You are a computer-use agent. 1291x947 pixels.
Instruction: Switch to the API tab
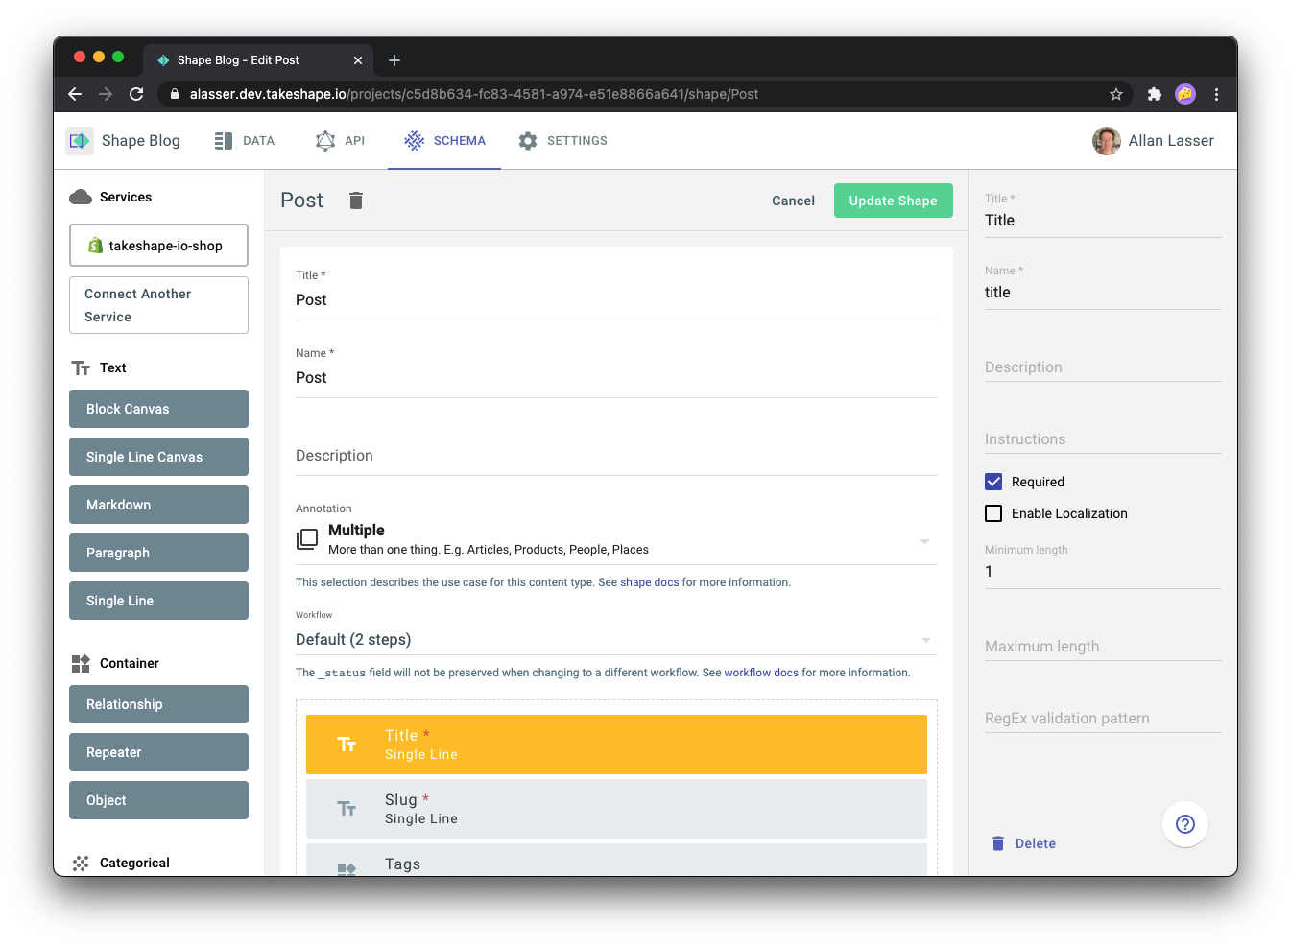pos(341,141)
